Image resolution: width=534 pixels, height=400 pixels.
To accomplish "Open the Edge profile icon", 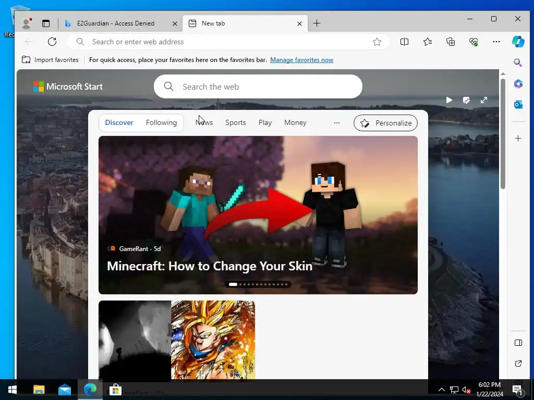I will click(27, 23).
